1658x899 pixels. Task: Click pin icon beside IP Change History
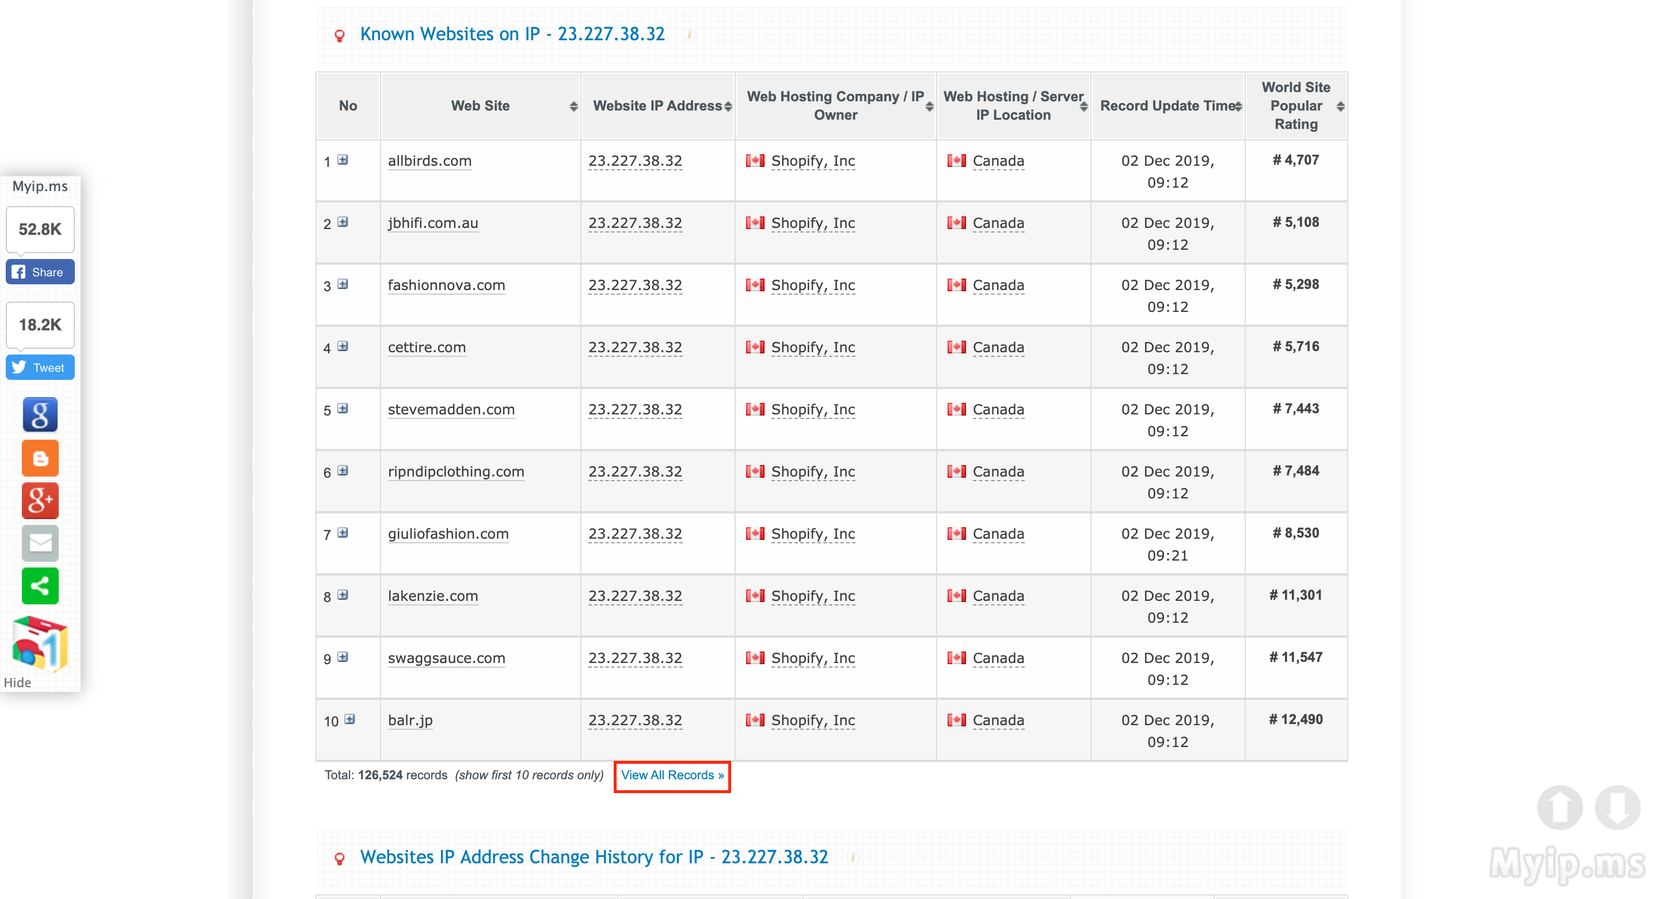340,859
